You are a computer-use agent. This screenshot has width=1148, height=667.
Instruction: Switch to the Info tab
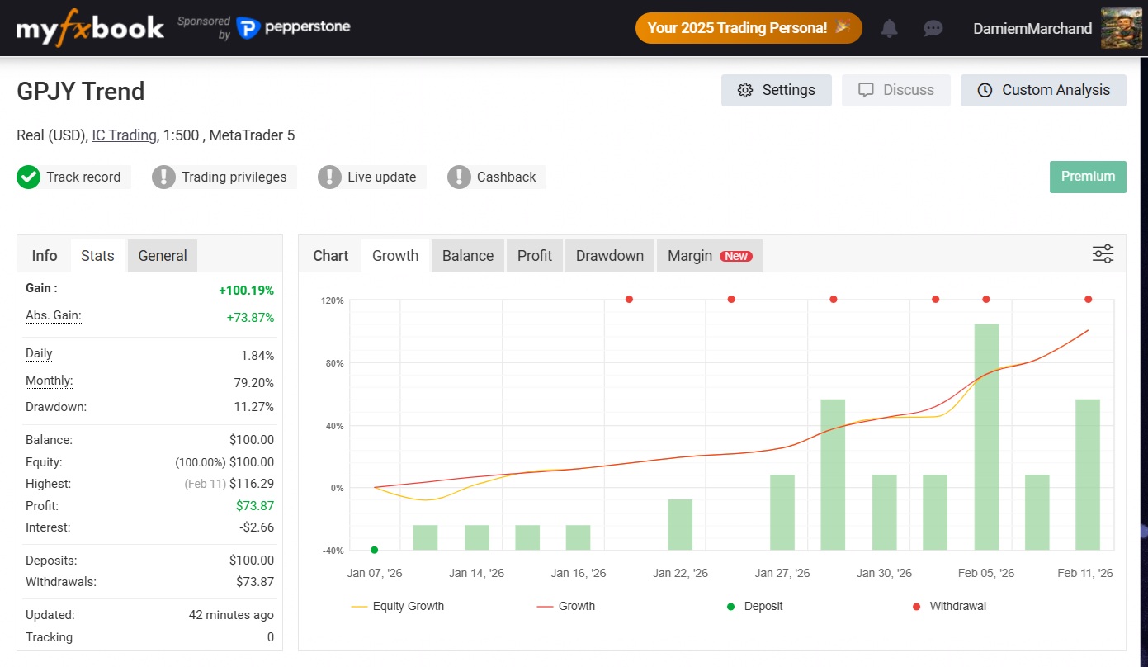[45, 256]
